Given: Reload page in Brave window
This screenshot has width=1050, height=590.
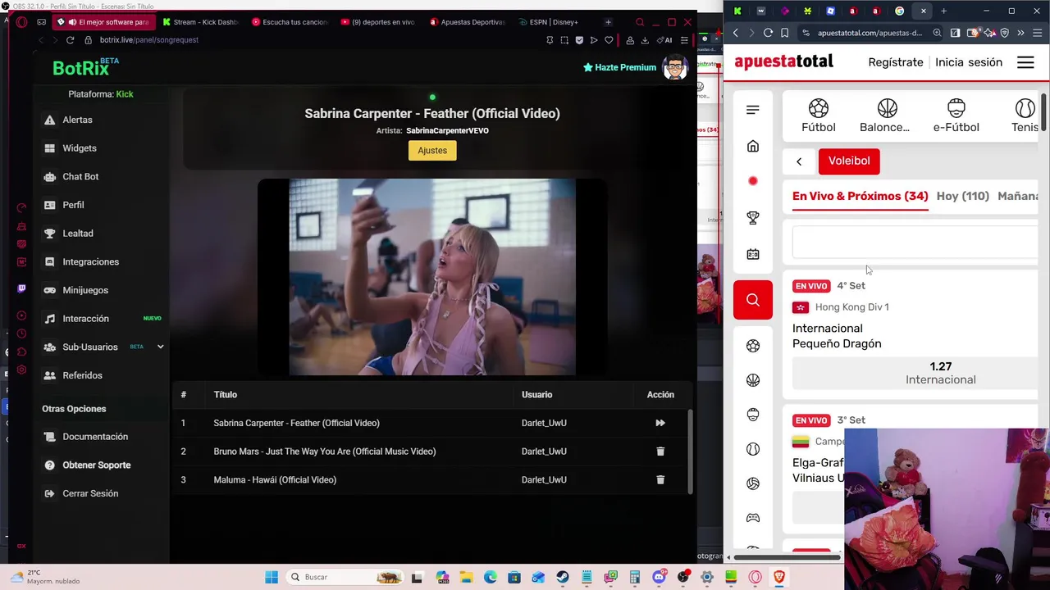Looking at the screenshot, I should (768, 33).
